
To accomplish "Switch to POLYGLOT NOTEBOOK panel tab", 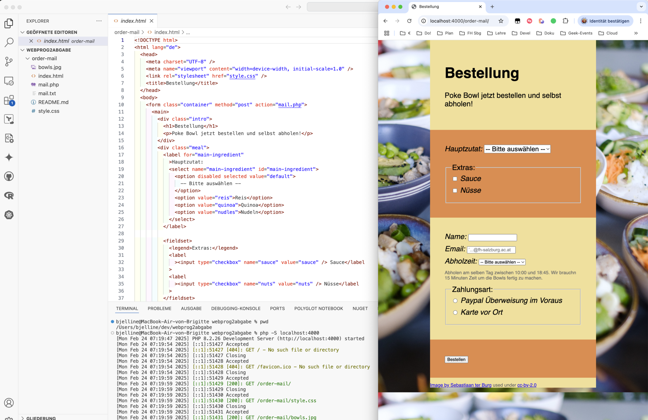I will point(318,309).
